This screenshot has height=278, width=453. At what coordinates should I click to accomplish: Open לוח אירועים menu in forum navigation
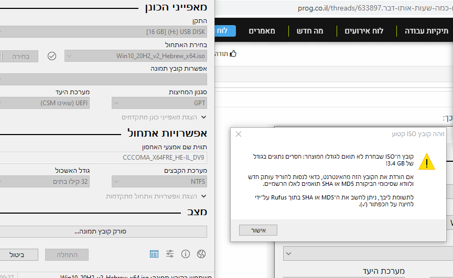pos(364,31)
